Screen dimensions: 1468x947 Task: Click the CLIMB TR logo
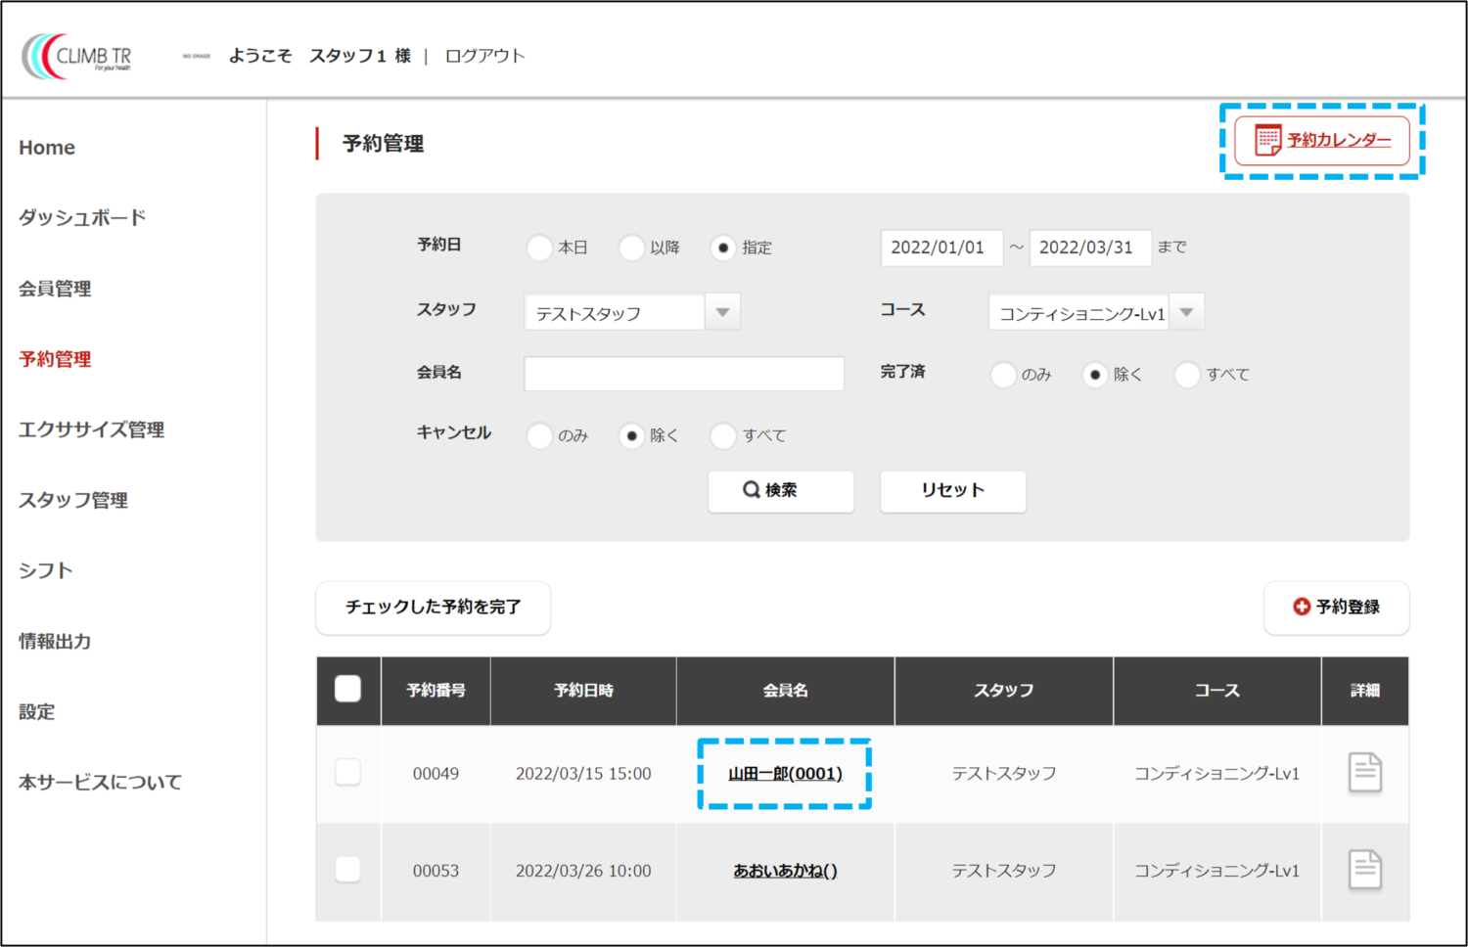click(x=77, y=56)
